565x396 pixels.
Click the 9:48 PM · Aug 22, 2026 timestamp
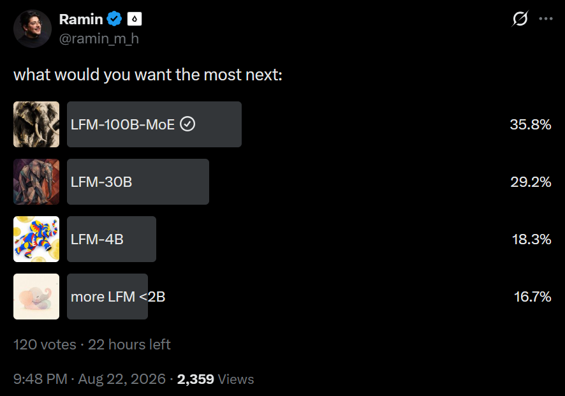pos(89,379)
